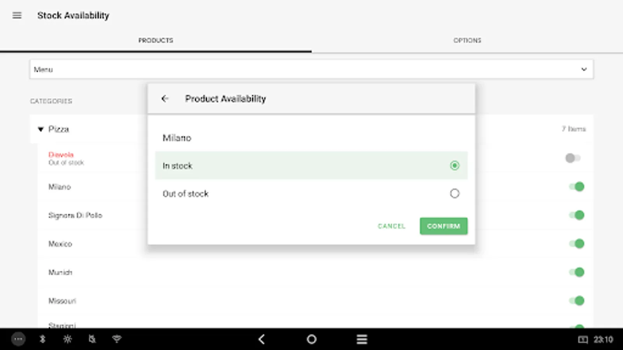The height and width of the screenshot is (350, 623).
Task: Go back using dialog arrow icon
Action: [165, 99]
